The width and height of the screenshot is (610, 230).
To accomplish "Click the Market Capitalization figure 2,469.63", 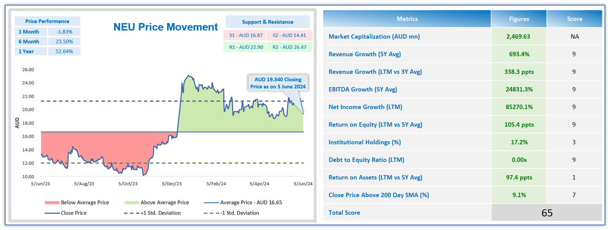I will click(x=518, y=37).
